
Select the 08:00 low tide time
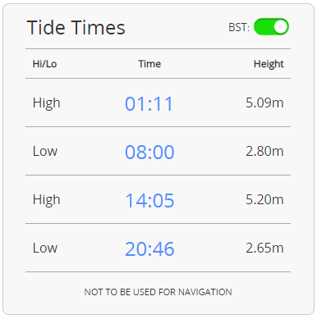click(149, 153)
